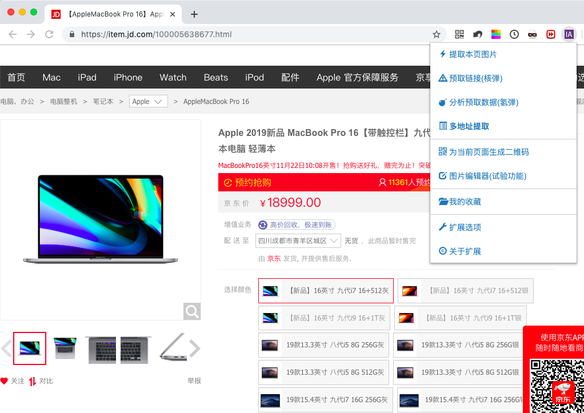Viewport: 584px width, 413px height.
Task: Click 电脑整机 breadcrumb link
Action: point(63,101)
